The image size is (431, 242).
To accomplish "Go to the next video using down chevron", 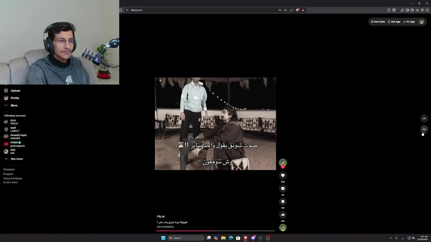I will pos(424,129).
